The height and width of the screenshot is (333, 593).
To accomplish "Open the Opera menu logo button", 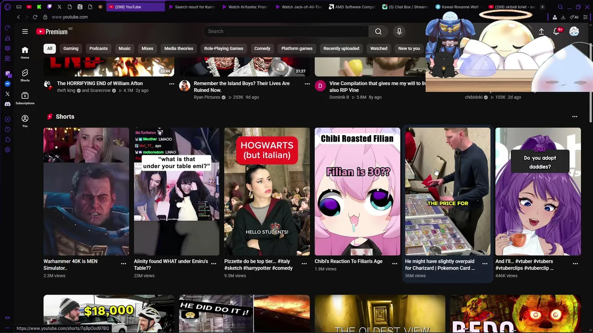I will point(7,7).
